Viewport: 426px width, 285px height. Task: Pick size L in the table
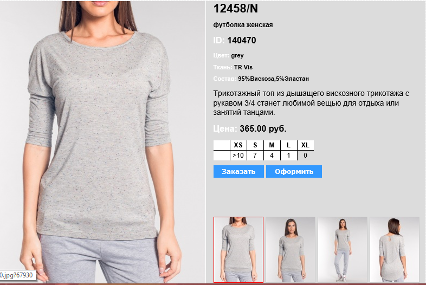point(288,145)
